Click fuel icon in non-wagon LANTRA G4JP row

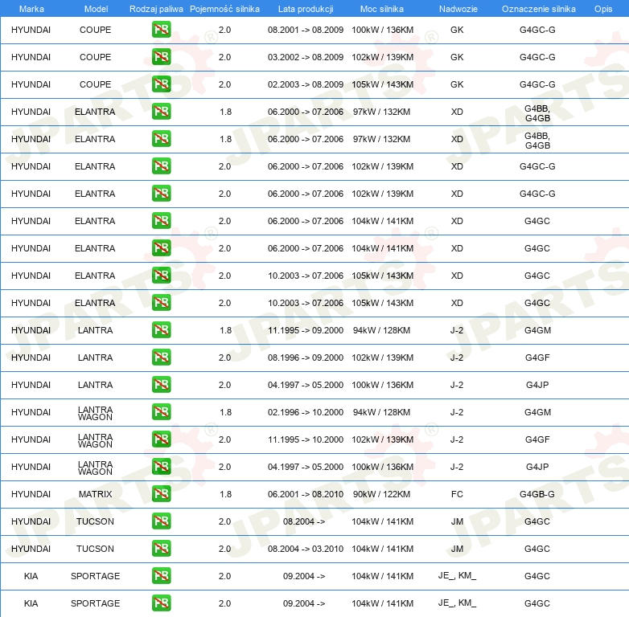[x=161, y=385]
